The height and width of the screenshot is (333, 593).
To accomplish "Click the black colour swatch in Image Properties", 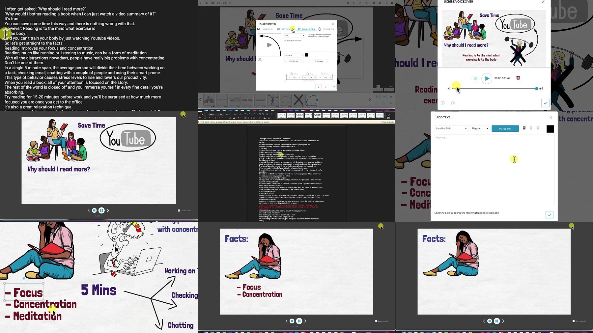I will tap(306, 55).
